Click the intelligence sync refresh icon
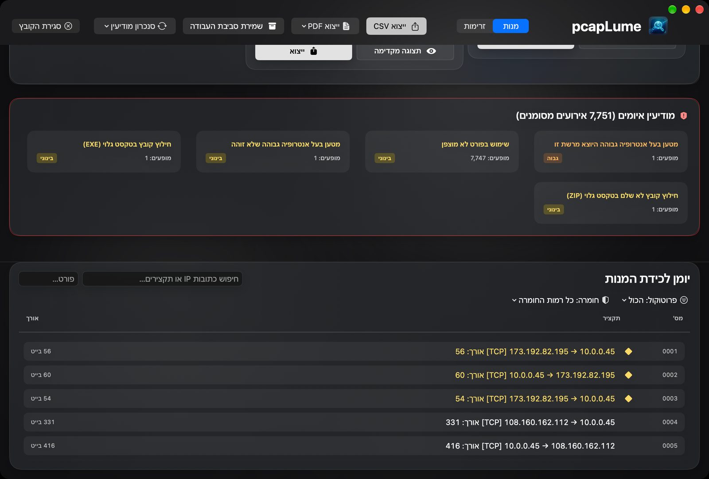The image size is (709, 479). [162, 26]
